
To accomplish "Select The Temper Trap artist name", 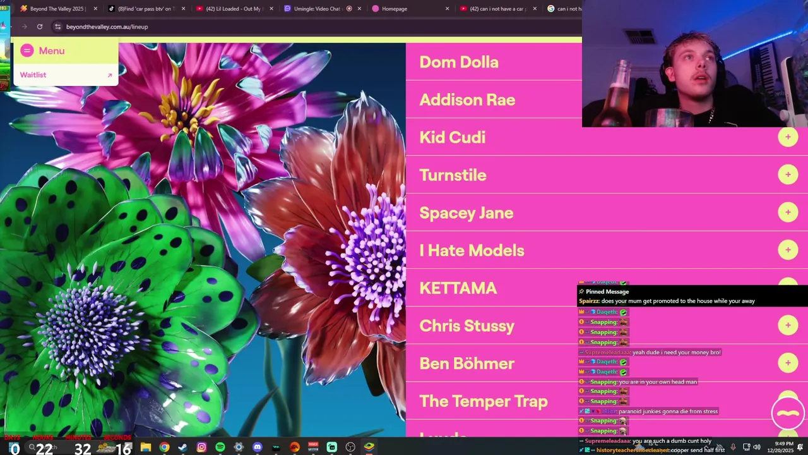I will (x=484, y=401).
